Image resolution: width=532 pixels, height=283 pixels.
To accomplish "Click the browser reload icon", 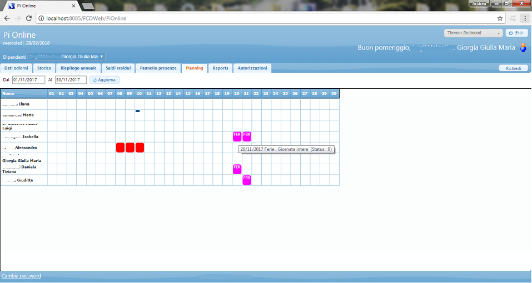I will click(x=29, y=18).
